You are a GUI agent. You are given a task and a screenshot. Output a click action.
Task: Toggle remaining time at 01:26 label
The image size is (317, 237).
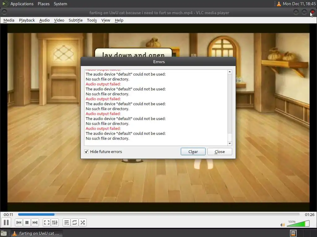pos(310,215)
